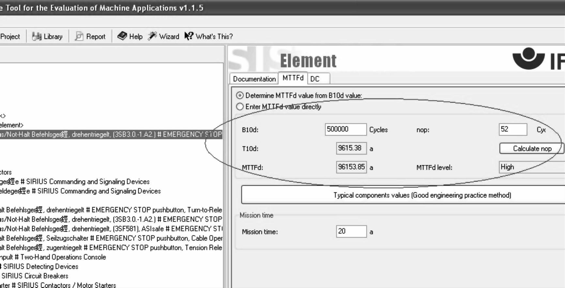Activate What's This? help mode label
Viewport: 565px width, 288px height.
pyautogui.click(x=214, y=36)
